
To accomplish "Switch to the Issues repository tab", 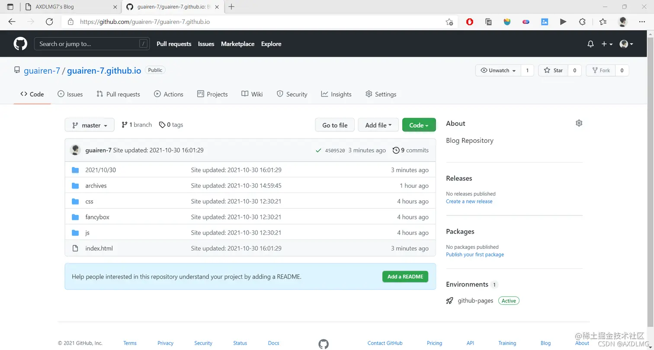I will point(70,94).
